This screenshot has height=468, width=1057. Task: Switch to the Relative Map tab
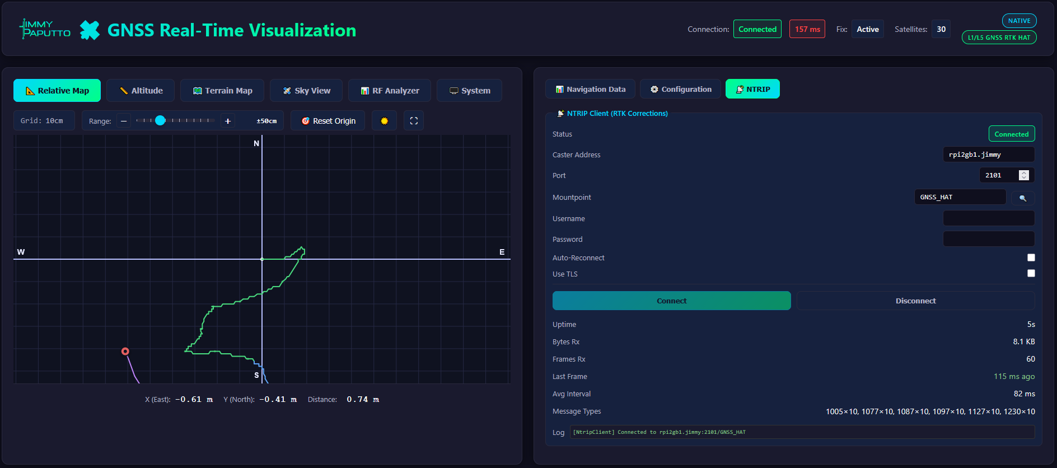[57, 91]
